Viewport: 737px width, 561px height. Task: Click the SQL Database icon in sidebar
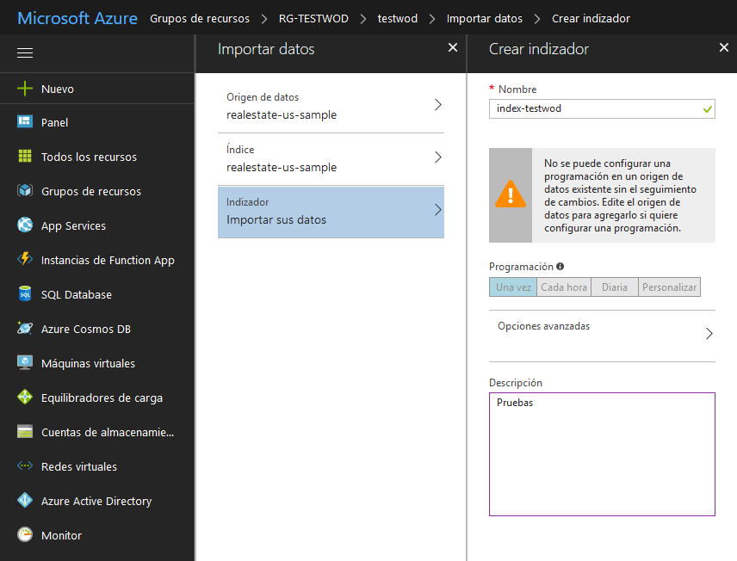click(25, 294)
